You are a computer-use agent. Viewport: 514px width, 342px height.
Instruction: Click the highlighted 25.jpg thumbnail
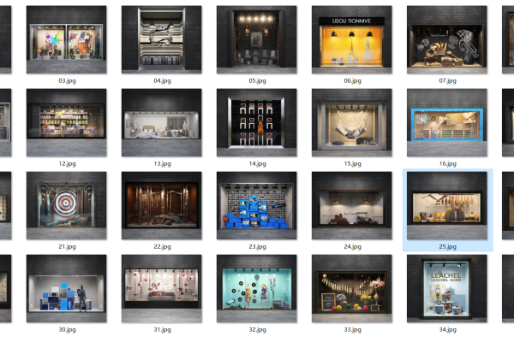tap(446, 205)
